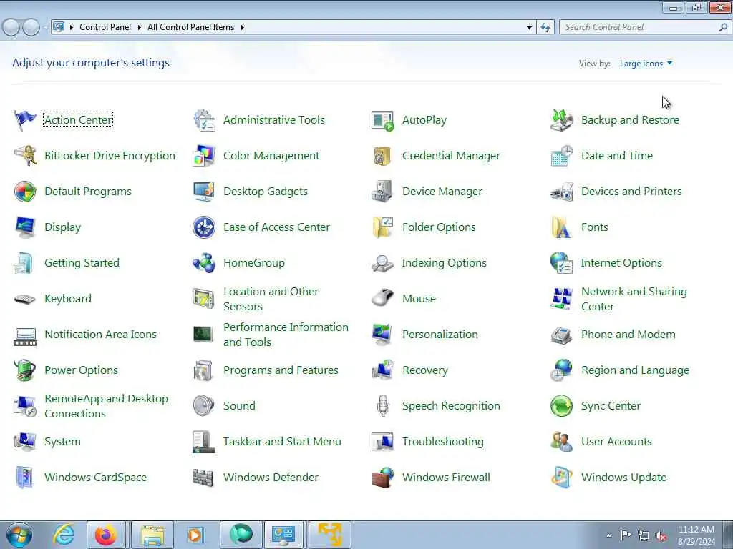Open Notification Area Icons link
The height and width of the screenshot is (549, 733).
[x=100, y=335]
